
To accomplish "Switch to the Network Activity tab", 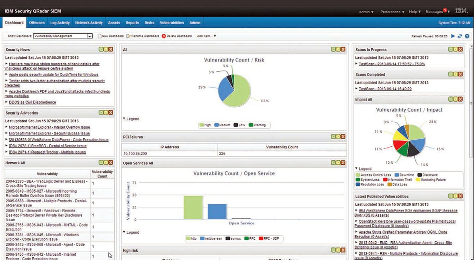I will (x=89, y=23).
